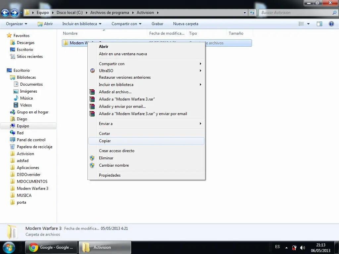The width and height of the screenshot is (339, 254).
Task: Select D3DOverrider folder in sidebar
Action: pos(28,175)
